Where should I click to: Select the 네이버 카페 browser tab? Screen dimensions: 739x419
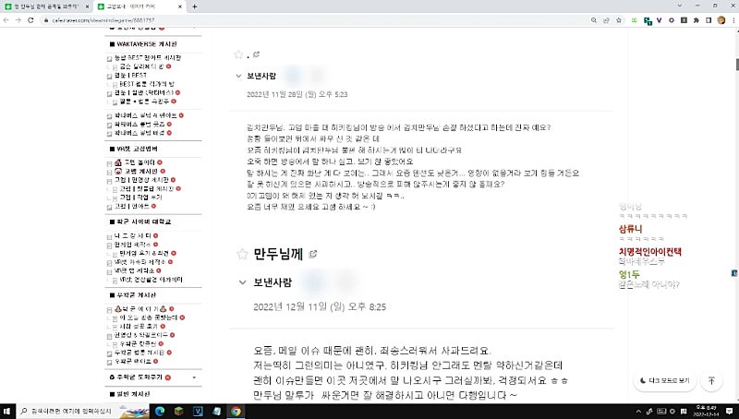pyautogui.click(x=140, y=6)
